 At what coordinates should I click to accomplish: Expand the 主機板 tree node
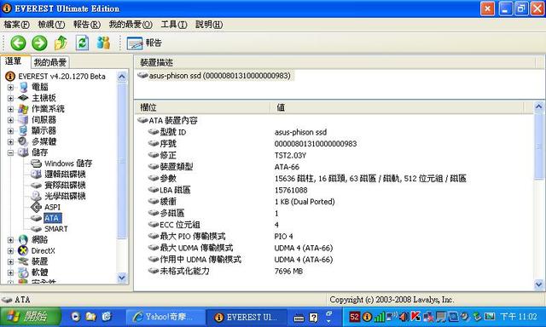(x=10, y=98)
